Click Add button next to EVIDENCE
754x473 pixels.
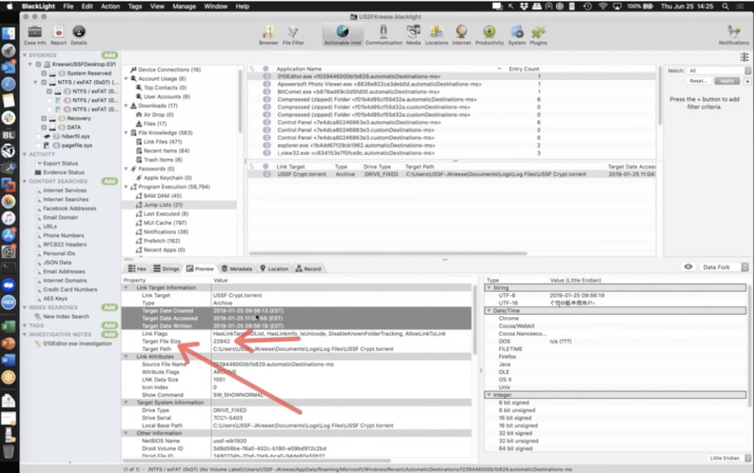[109, 55]
